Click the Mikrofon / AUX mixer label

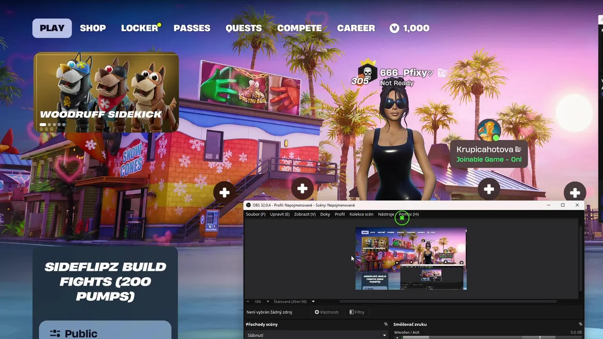coord(407,332)
